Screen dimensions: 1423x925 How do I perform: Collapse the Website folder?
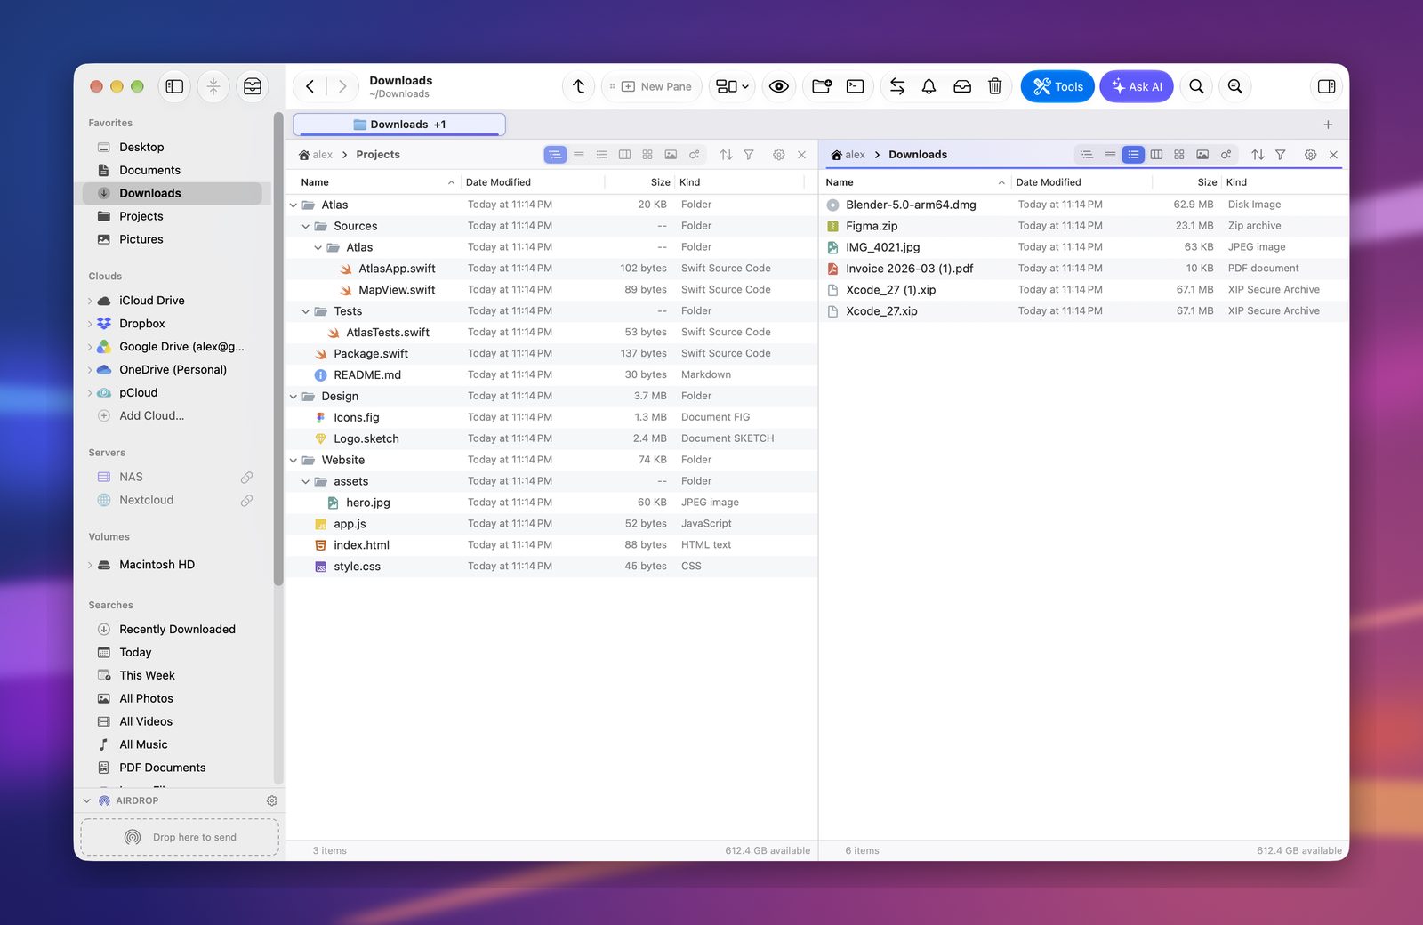tap(293, 461)
